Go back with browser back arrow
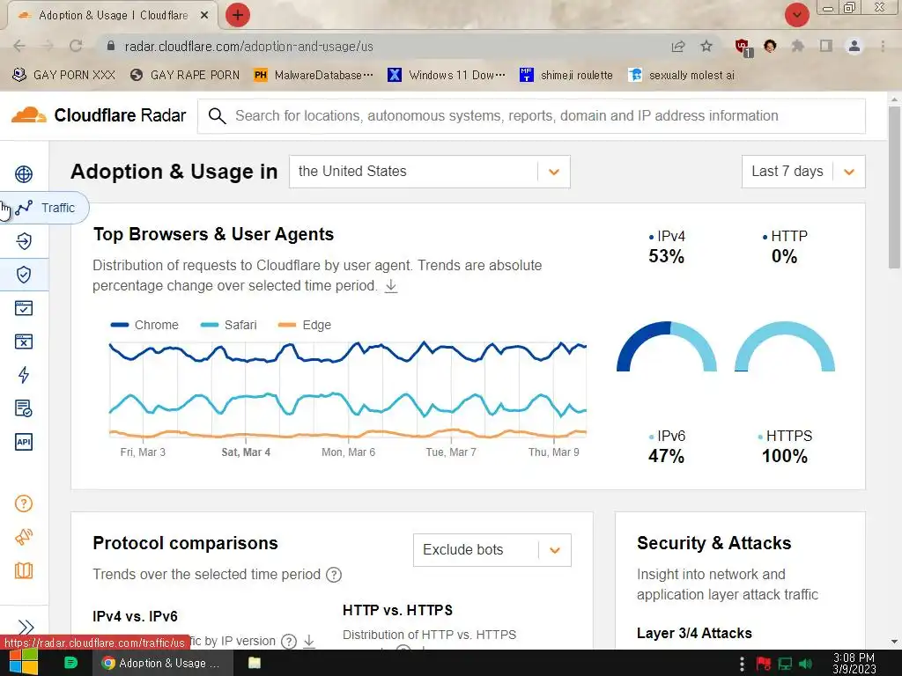The width and height of the screenshot is (902, 676). (19, 46)
